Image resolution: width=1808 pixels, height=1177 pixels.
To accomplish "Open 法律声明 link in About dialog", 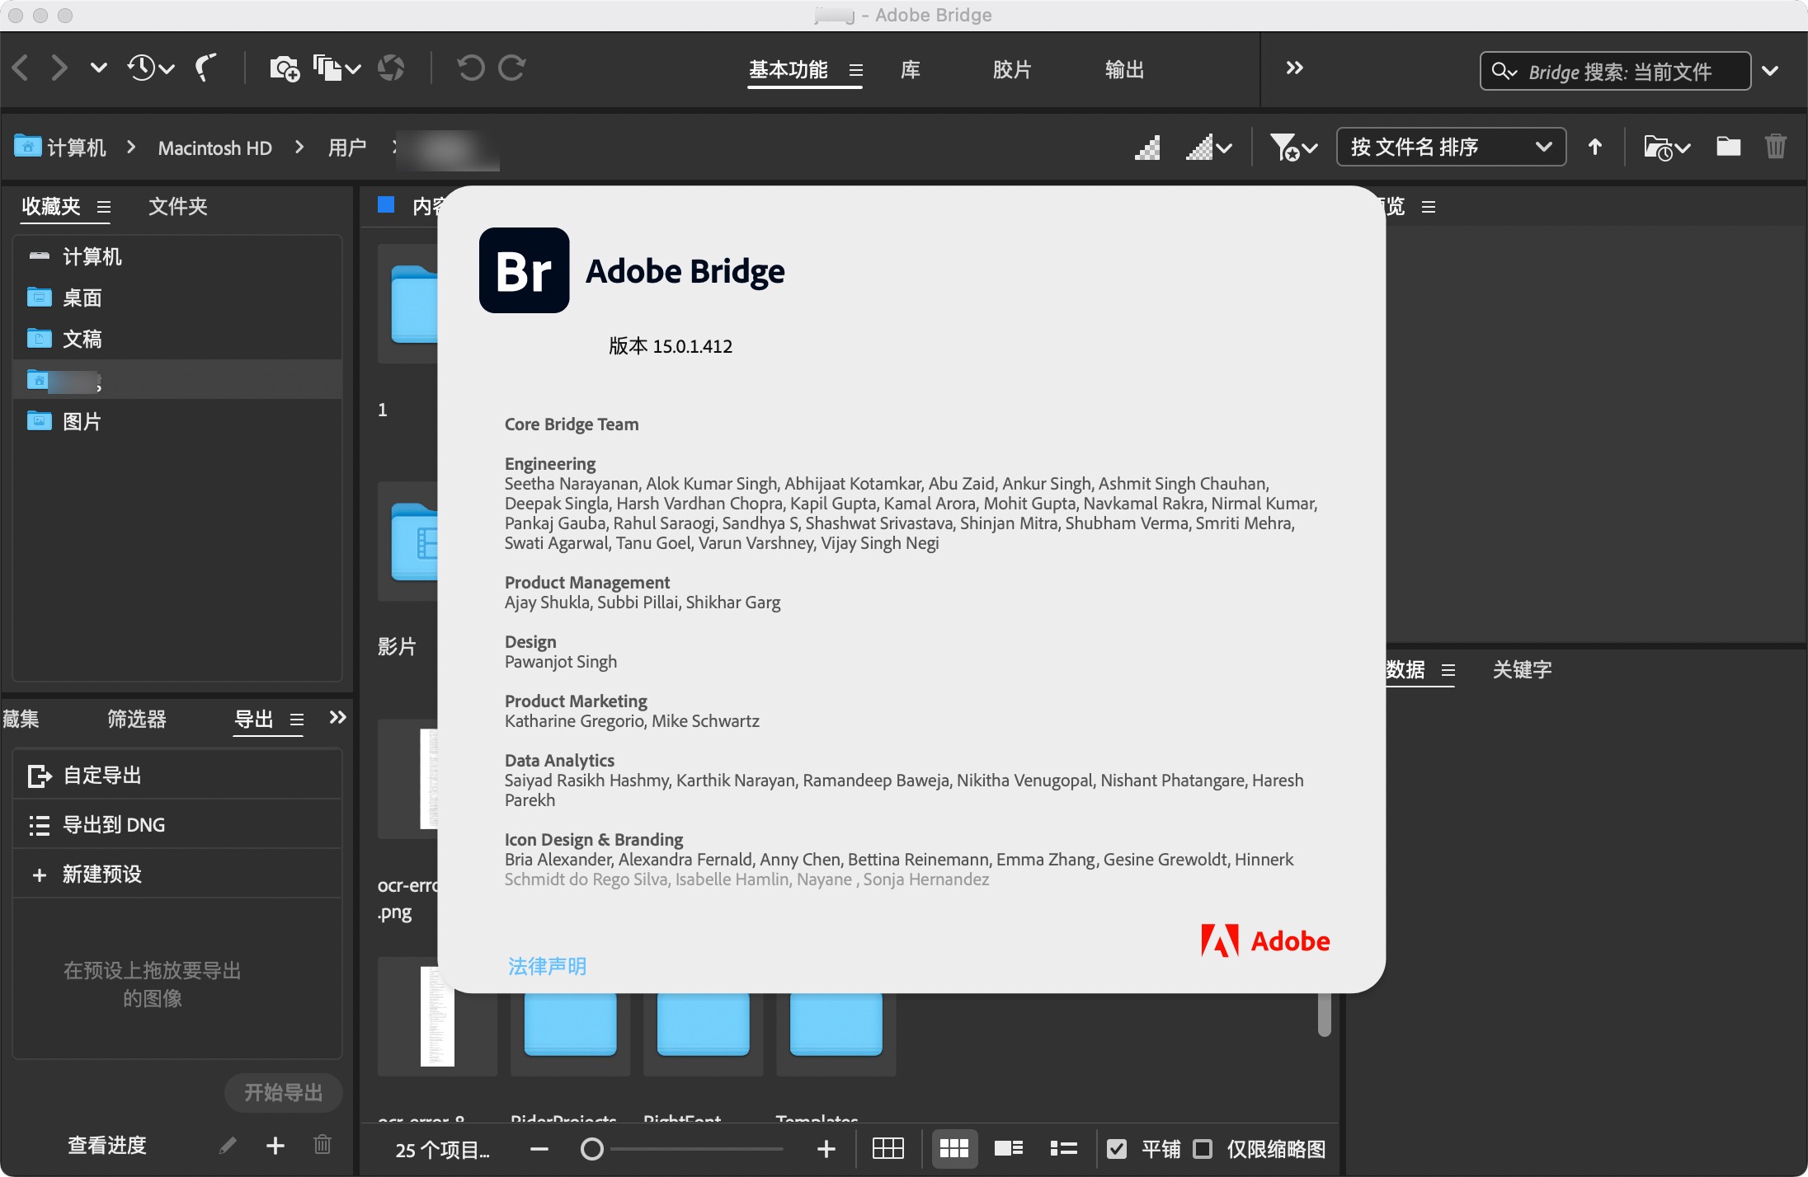I will 547,966.
